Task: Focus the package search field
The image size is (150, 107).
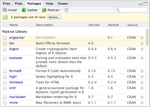Action: [x=131, y=10]
